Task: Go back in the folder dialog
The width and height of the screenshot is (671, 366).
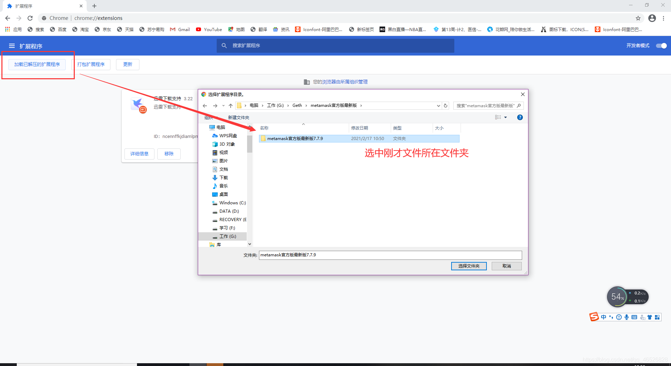Action: coord(205,105)
